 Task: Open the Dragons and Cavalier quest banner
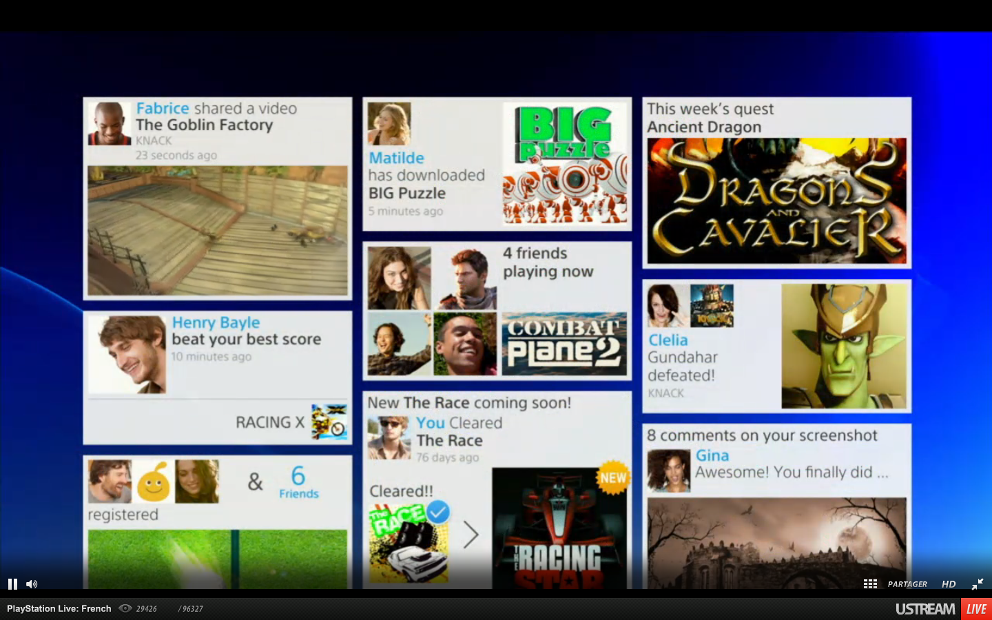[x=776, y=199]
